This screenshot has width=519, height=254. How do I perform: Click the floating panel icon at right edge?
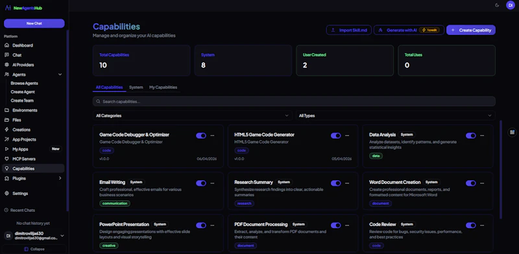513,132
